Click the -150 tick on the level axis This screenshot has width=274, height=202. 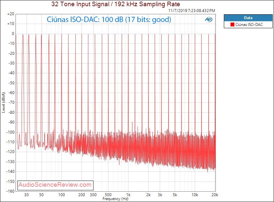(10, 182)
